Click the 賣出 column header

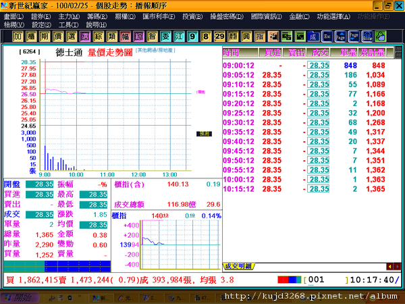[x=295, y=53]
